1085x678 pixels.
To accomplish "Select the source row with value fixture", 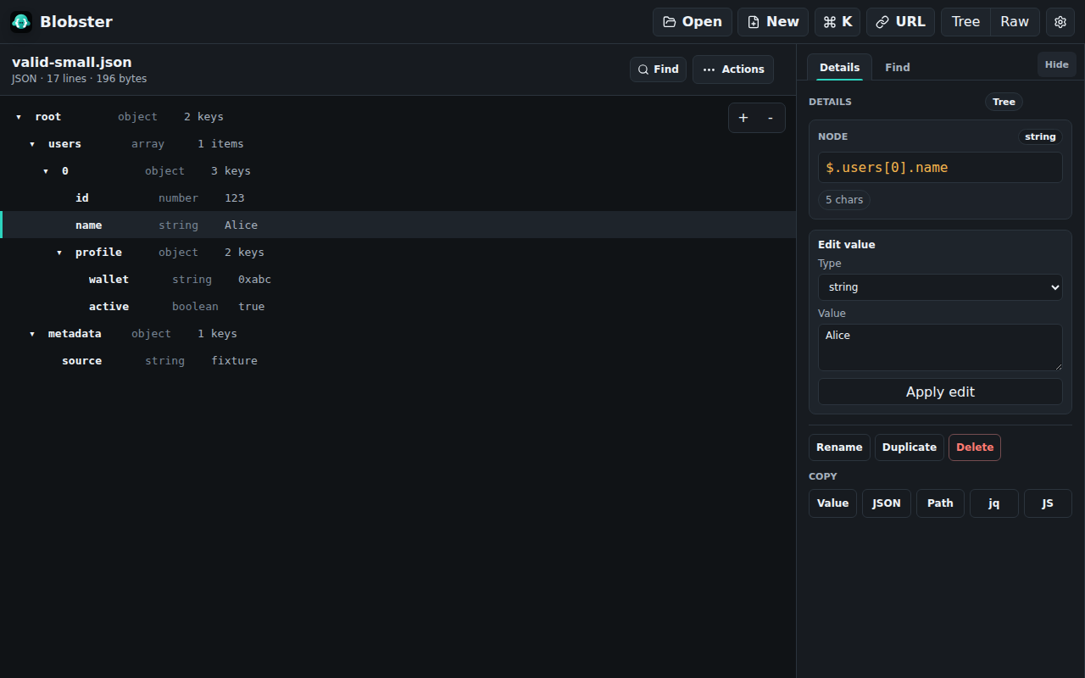I will [x=398, y=360].
